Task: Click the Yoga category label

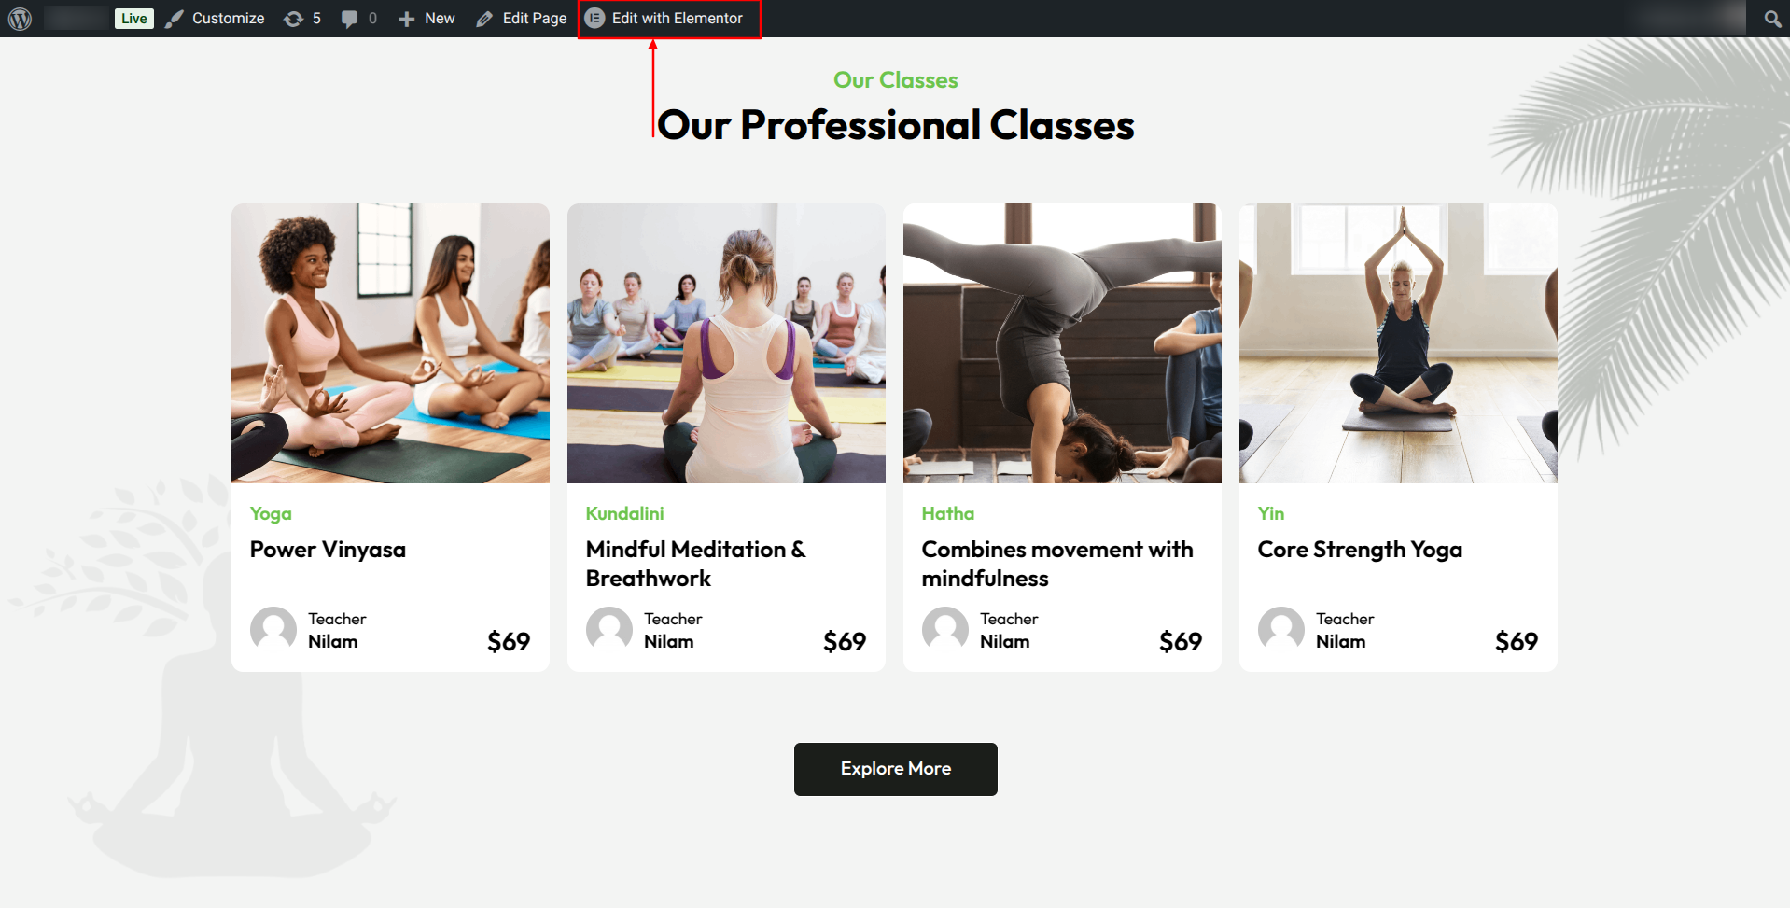Action: click(271, 513)
